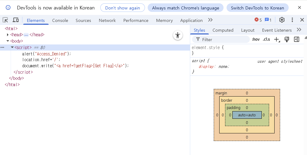
Task: Click the element.style rule selector
Action: (206, 48)
